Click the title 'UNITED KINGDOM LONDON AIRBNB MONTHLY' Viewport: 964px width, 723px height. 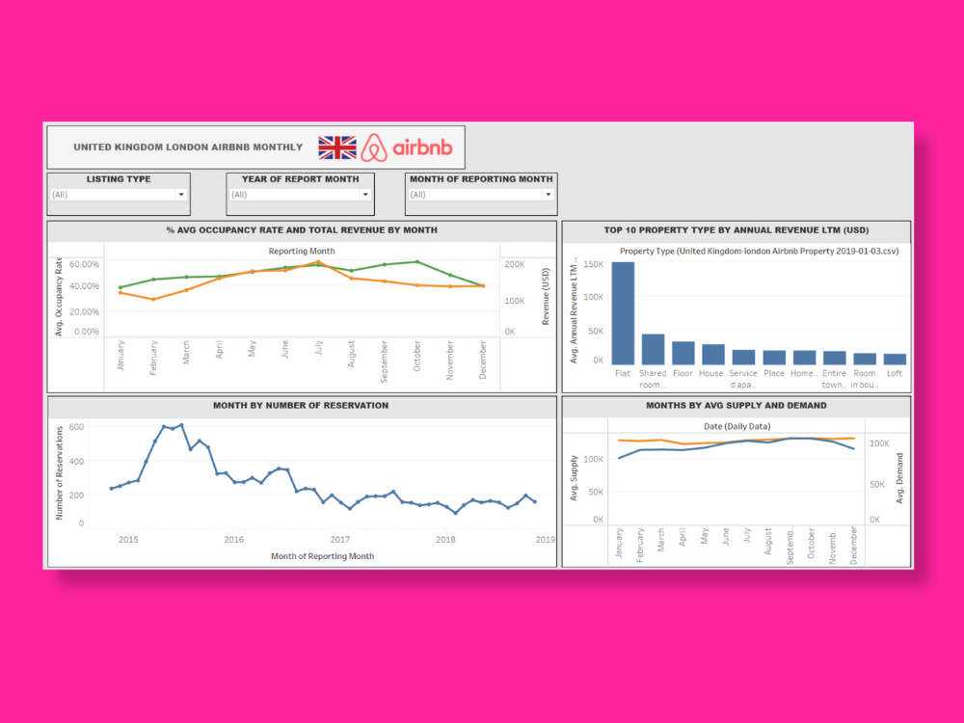(188, 147)
